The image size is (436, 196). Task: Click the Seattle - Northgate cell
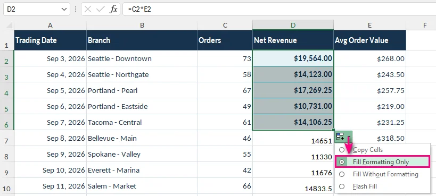142,74
